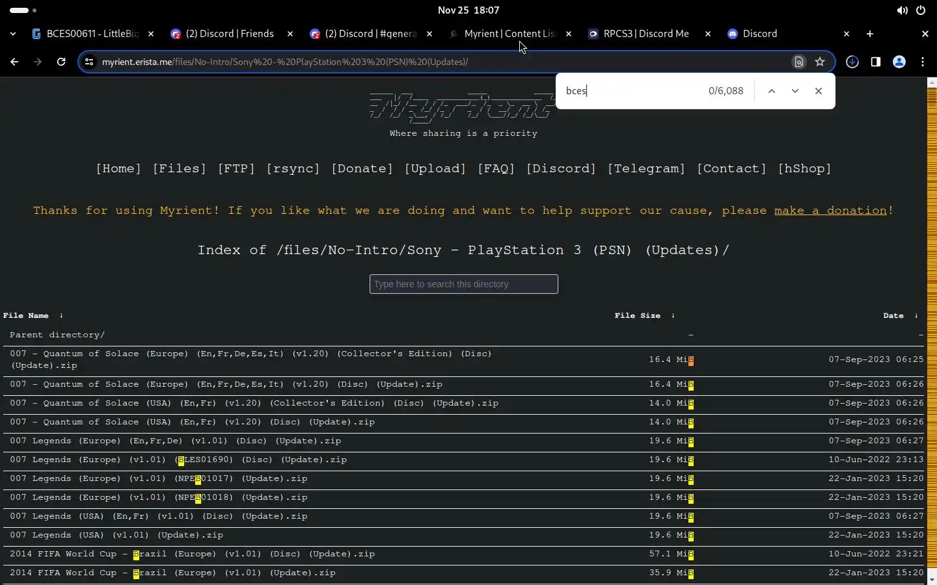The image size is (937, 585).
Task: Jump to next find result
Action: tap(795, 91)
